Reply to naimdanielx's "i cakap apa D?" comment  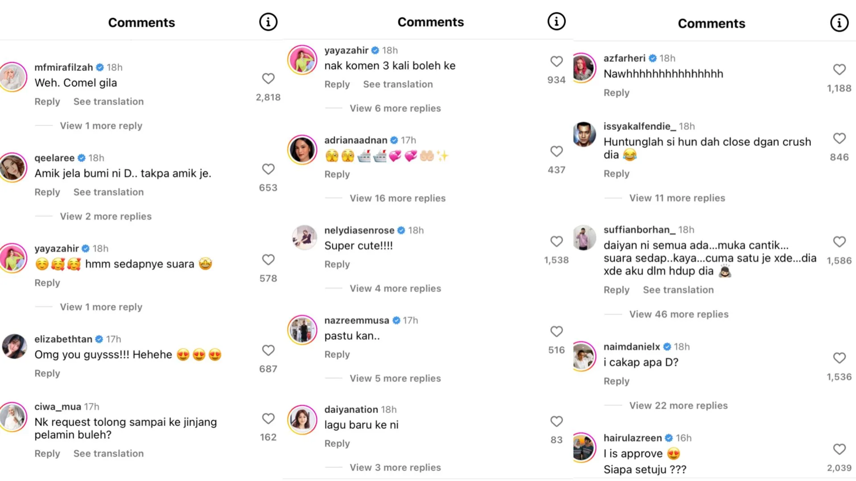click(617, 381)
